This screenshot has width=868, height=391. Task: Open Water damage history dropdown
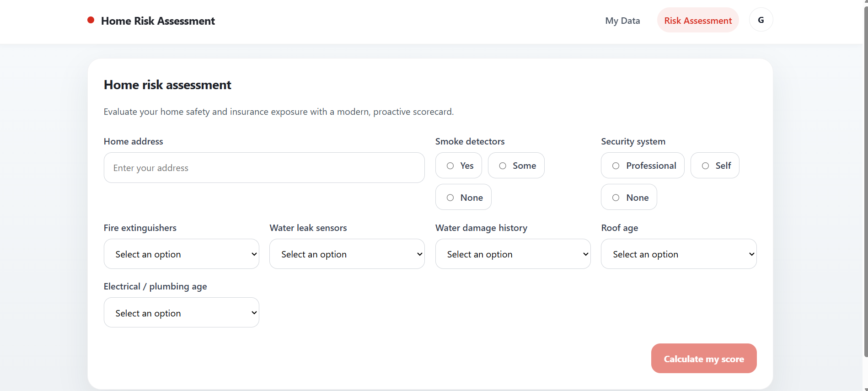pos(513,254)
